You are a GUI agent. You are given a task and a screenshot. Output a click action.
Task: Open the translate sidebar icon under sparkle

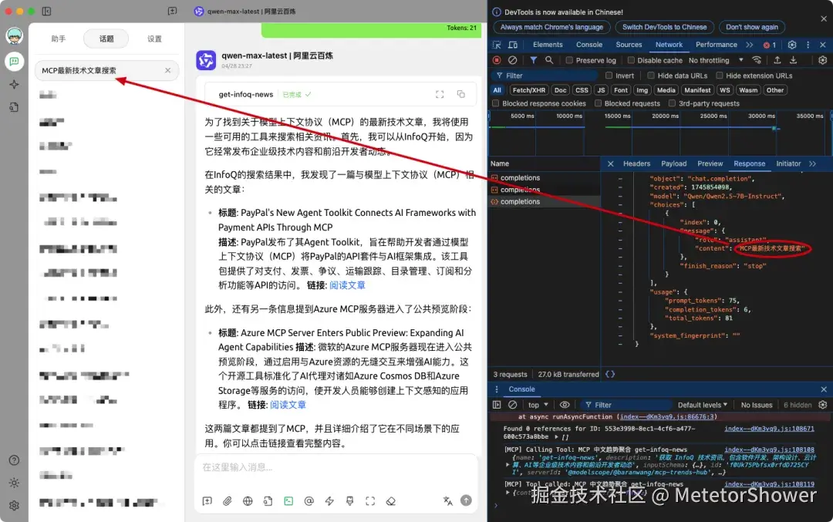pyautogui.click(x=15, y=107)
